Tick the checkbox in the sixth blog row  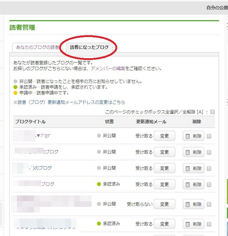tap(209, 224)
